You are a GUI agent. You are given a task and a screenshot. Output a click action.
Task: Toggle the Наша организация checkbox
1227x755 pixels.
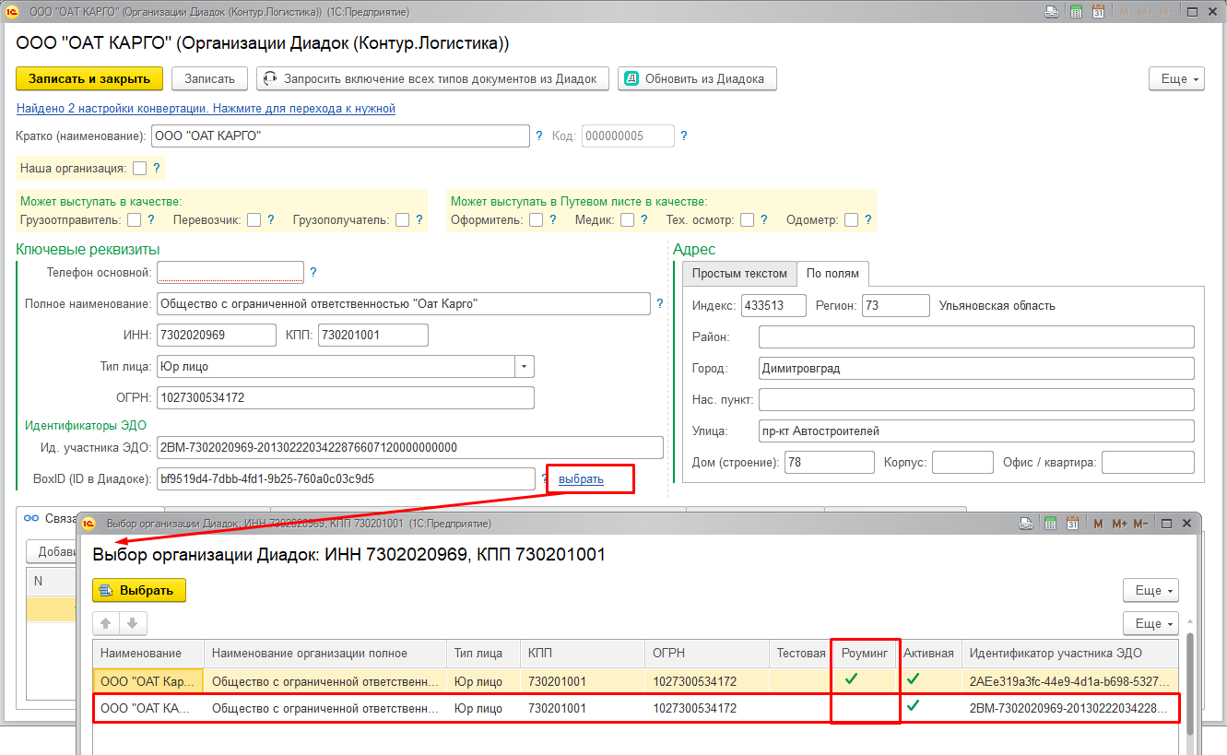click(x=139, y=168)
